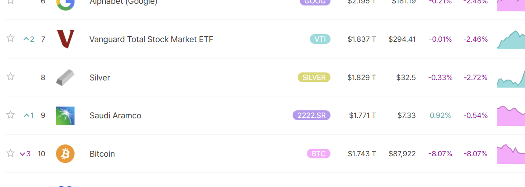View the Vanguard VTI sparkline chart
Screen dimensions: 525x187
(511, 40)
